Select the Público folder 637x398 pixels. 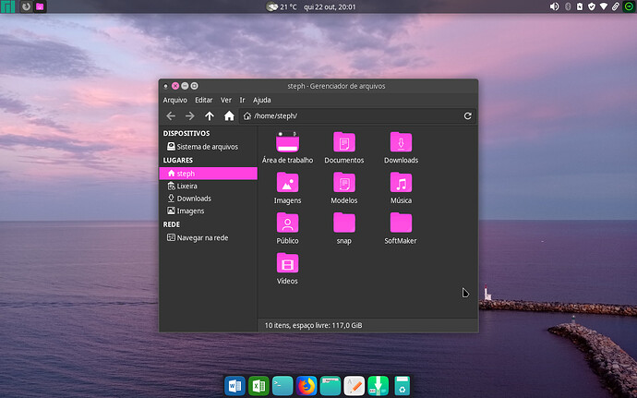pos(287,228)
